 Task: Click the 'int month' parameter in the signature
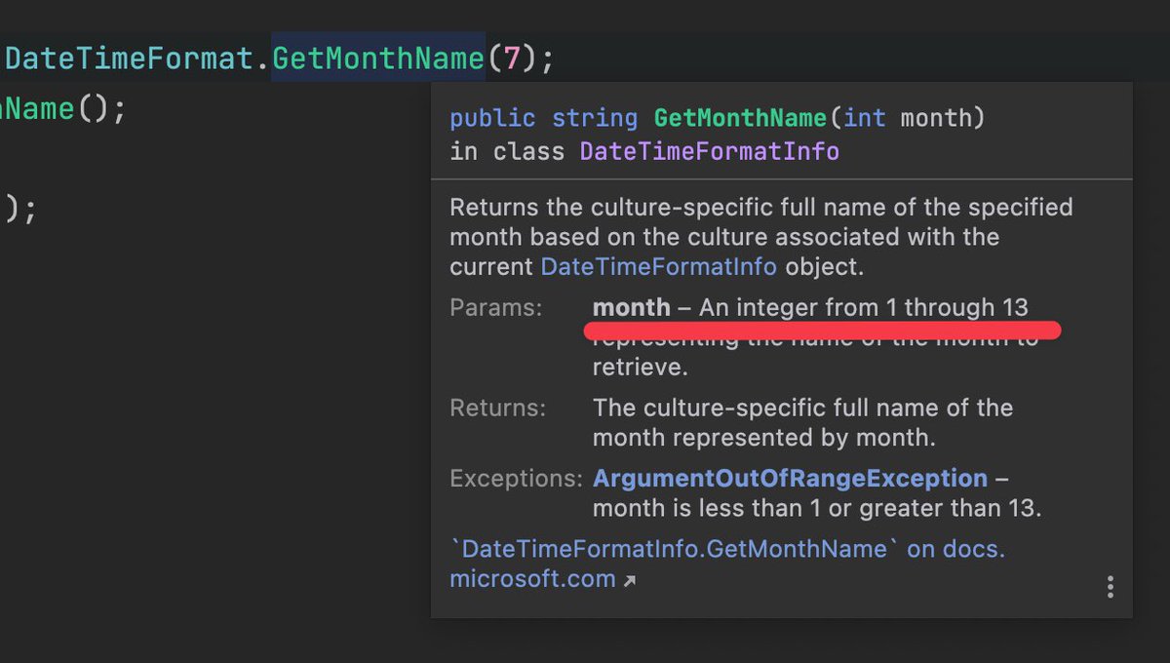point(907,119)
